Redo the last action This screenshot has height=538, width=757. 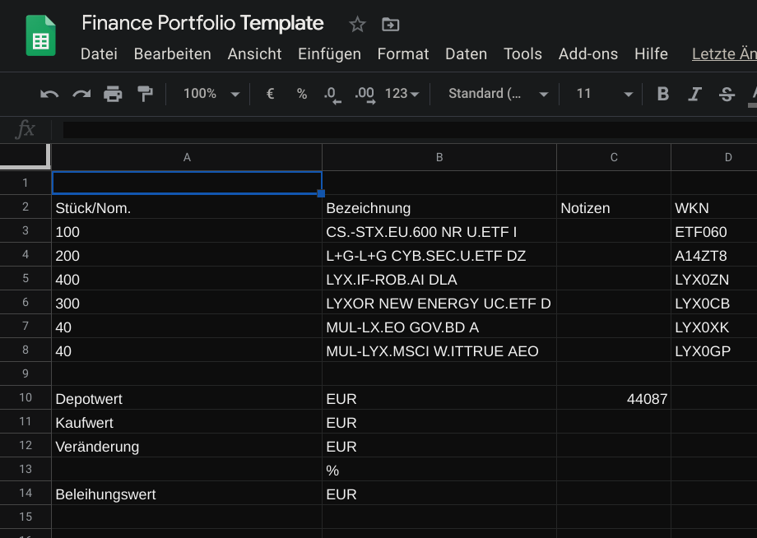coord(81,94)
